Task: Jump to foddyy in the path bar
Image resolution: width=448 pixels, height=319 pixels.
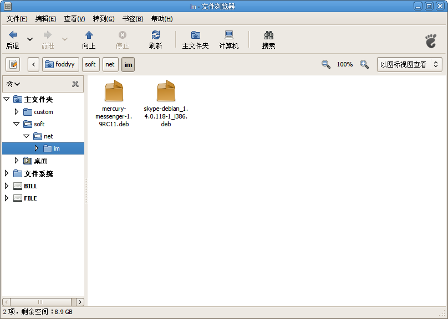Action: (x=60, y=64)
